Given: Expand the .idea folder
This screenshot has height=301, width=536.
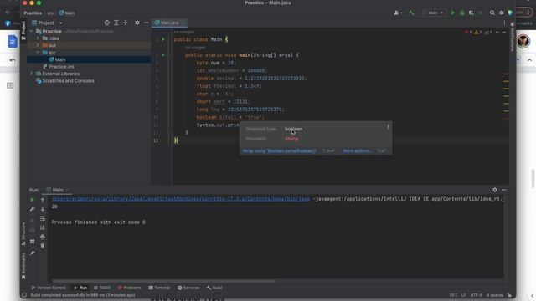Looking at the screenshot, I should [x=38, y=38].
